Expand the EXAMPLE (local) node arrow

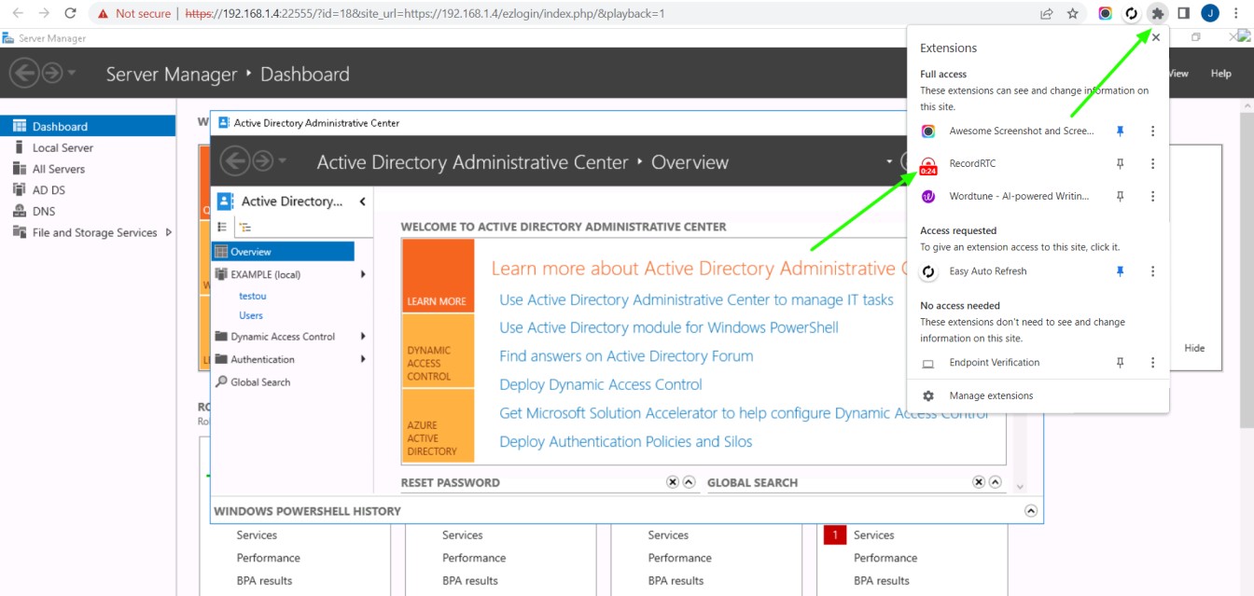click(x=363, y=274)
